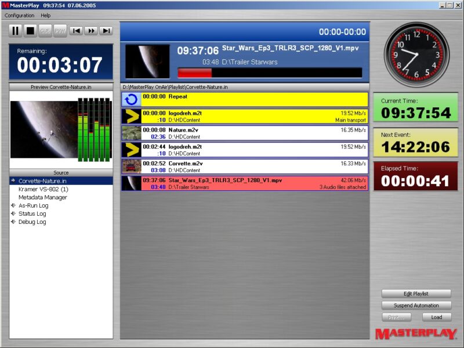Click Suspend Automation
Viewport: 464px width, 348px height.
[x=416, y=305]
